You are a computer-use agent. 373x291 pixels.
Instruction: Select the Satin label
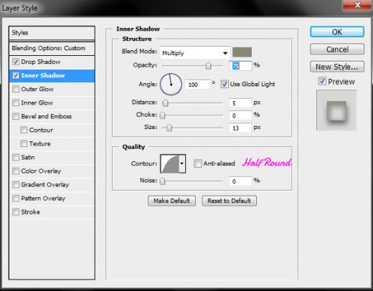click(x=28, y=157)
